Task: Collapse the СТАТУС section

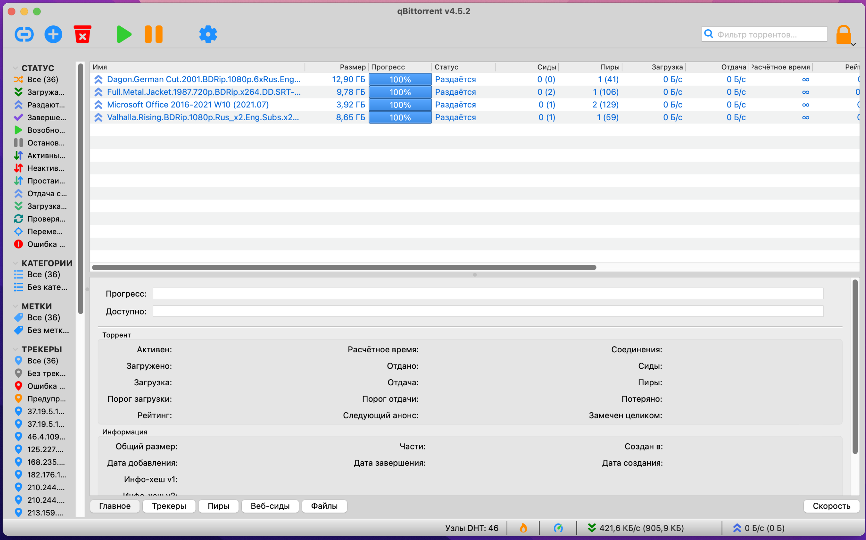Action: [x=15, y=68]
